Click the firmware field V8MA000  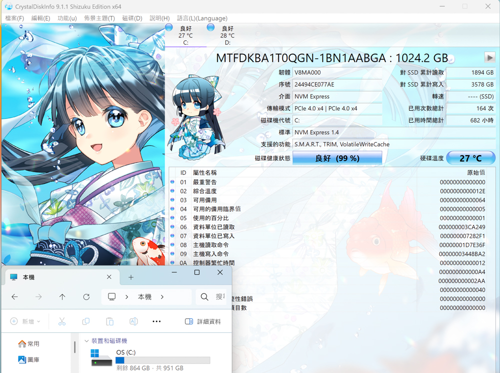pos(337,73)
